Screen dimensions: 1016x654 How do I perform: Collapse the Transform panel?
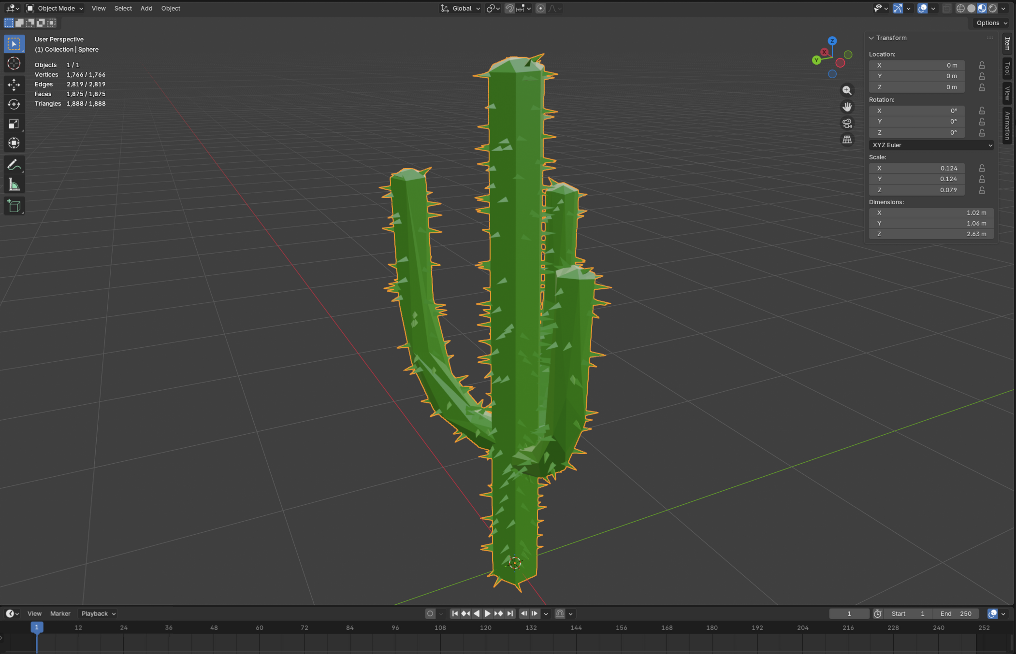(x=871, y=38)
